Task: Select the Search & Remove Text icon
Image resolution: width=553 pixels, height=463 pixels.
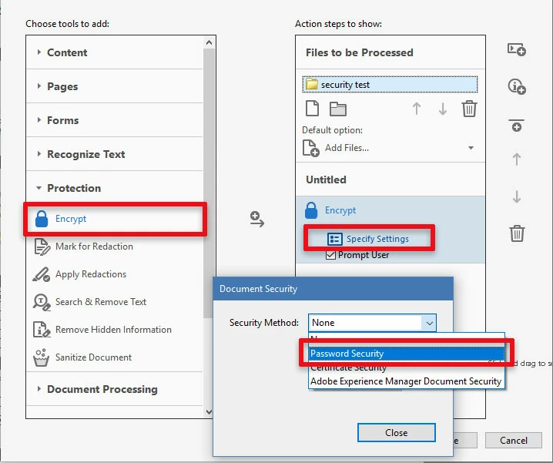Action: 42,302
